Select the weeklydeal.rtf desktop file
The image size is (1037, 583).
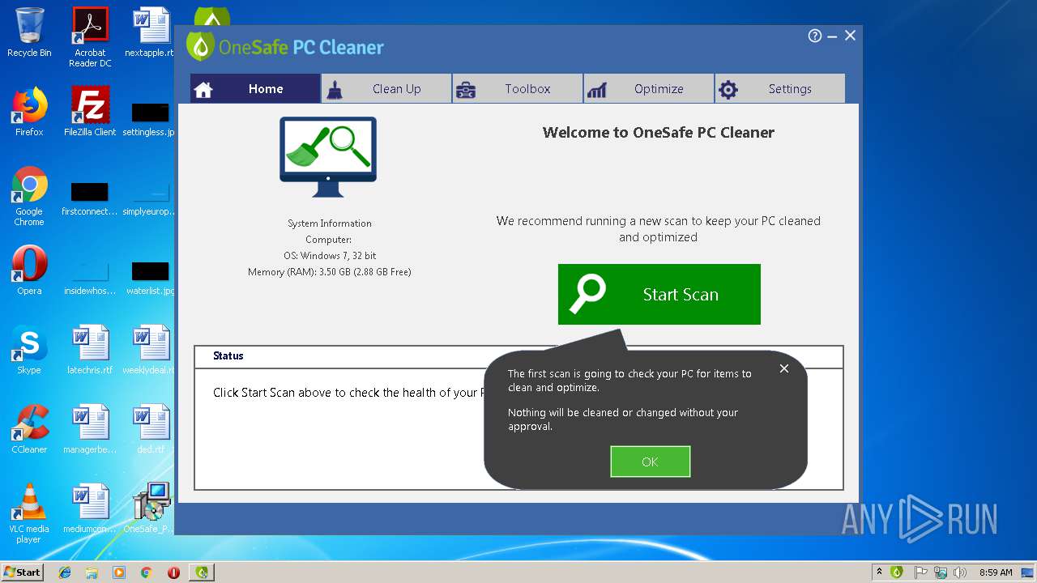click(149, 350)
